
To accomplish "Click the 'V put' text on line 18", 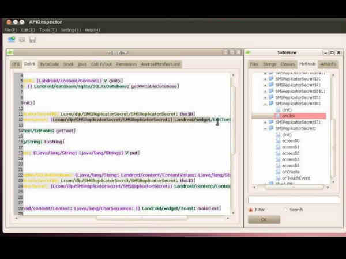I will click(131, 153).
